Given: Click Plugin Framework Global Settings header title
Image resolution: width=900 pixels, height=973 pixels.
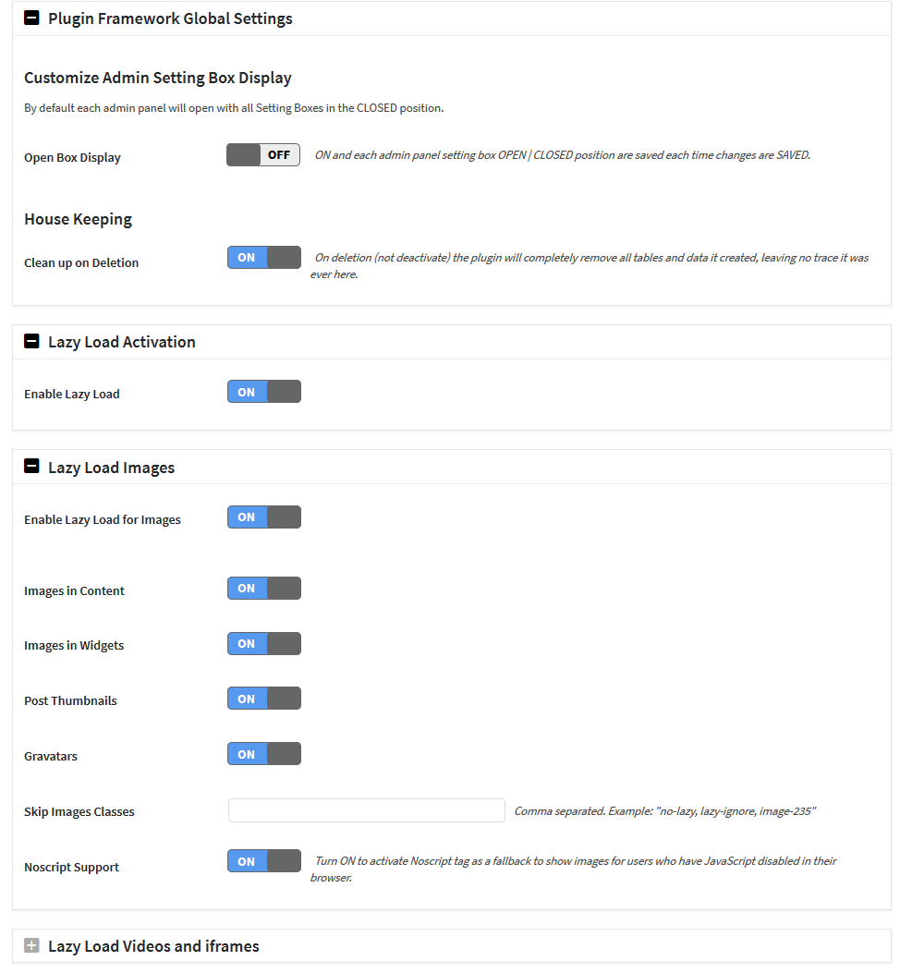Looking at the screenshot, I should pos(170,18).
